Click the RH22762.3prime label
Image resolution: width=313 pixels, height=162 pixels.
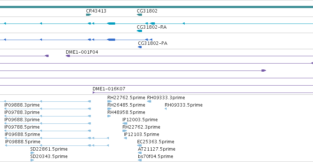click(x=141, y=127)
